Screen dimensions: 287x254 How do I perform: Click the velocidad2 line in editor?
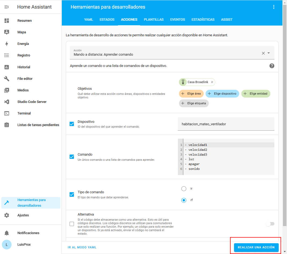(x=229, y=150)
